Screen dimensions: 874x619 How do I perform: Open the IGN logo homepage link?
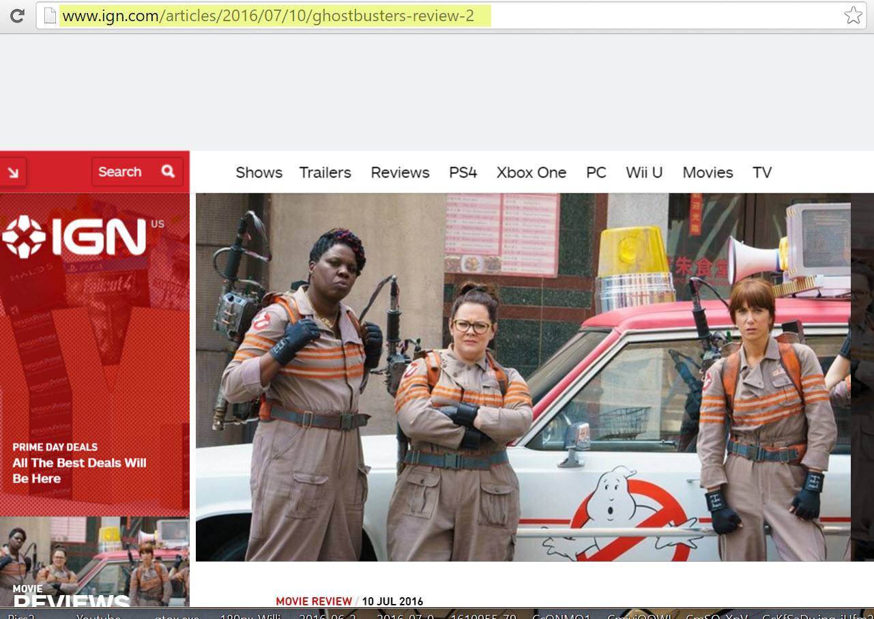click(74, 237)
